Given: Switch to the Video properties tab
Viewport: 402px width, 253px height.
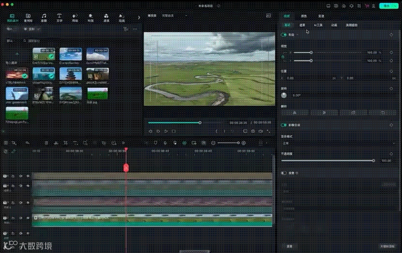Looking at the screenshot, I should coord(287,16).
